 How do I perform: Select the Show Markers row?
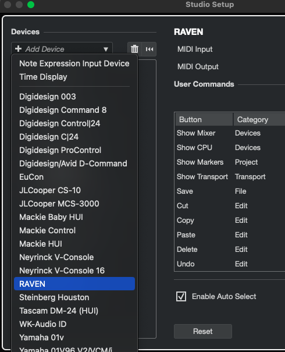[230, 162]
